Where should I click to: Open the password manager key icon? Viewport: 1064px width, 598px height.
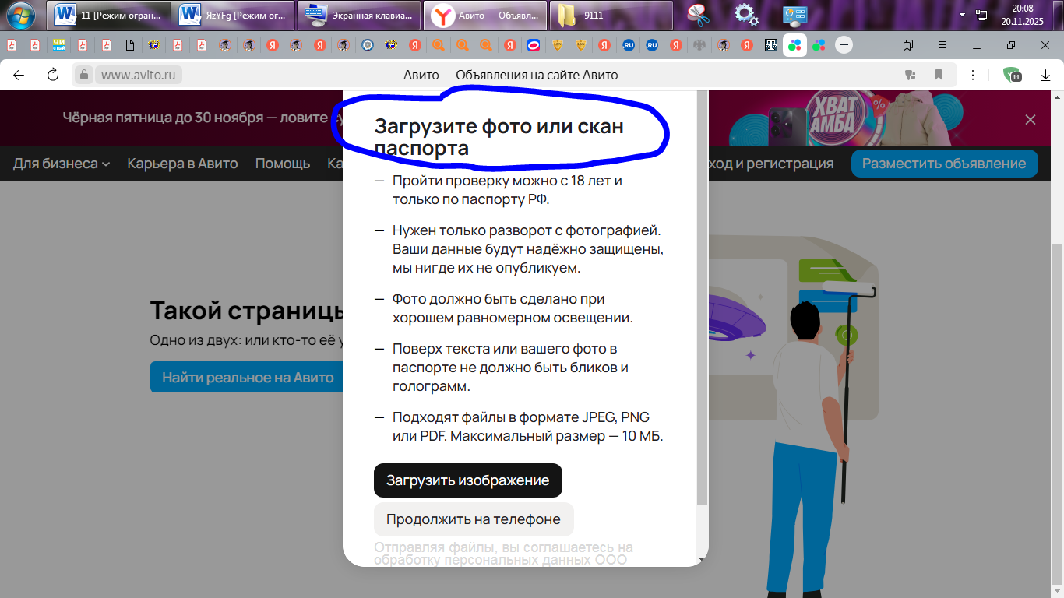click(x=910, y=74)
